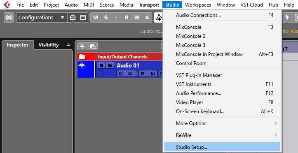This screenshot has height=153, width=298.
Task: Select MixConsole 2 entry
Action: pos(222,36)
